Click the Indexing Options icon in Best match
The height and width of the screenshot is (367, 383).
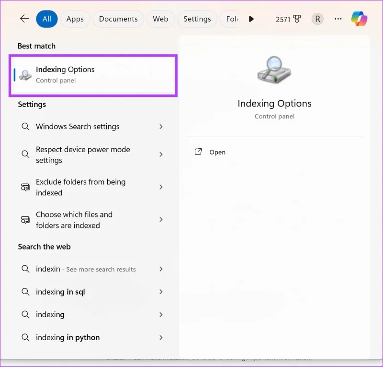click(x=25, y=75)
